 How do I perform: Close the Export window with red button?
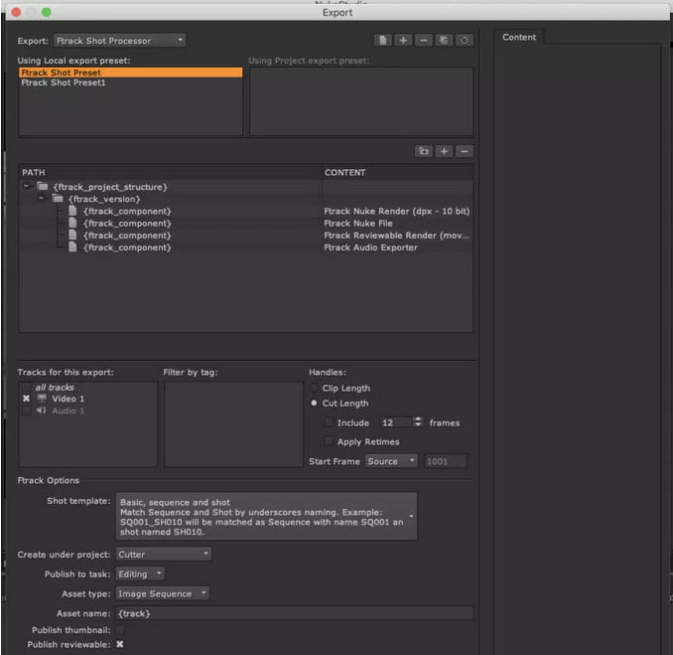[16, 12]
